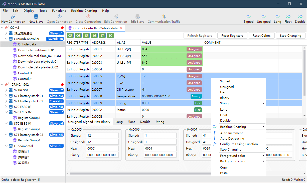Select the Double format toolbar icon

pyautogui.click(x=300, y=17)
